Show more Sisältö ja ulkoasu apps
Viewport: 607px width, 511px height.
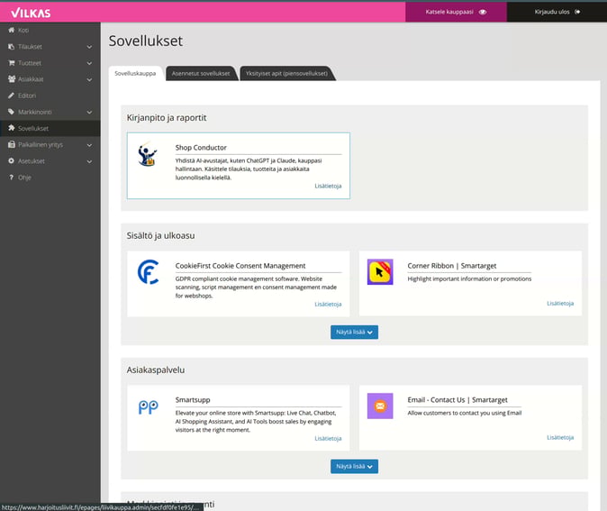(354, 332)
